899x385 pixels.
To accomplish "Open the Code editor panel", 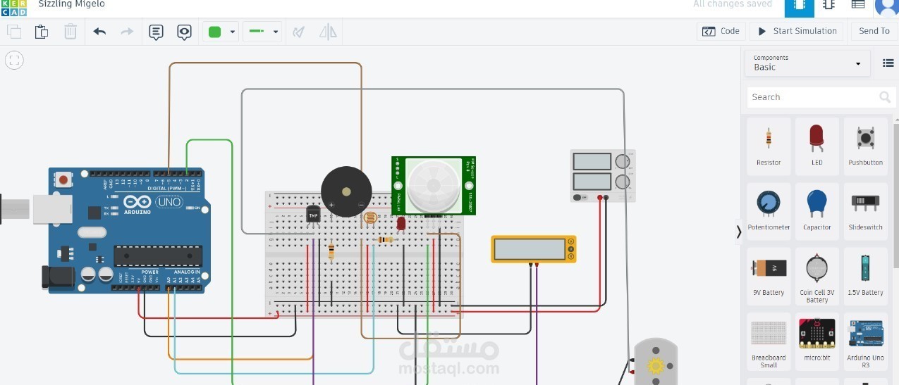I will coord(721,31).
